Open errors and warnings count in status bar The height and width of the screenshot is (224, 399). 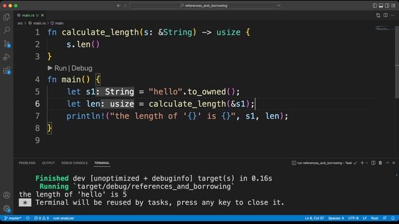(41, 218)
